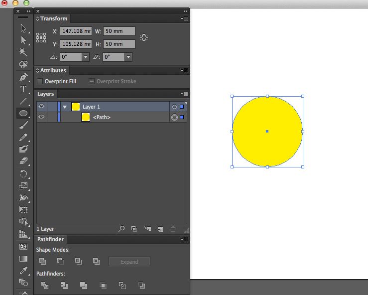Click the X position field
This screenshot has width=368, height=295.
coord(76,31)
